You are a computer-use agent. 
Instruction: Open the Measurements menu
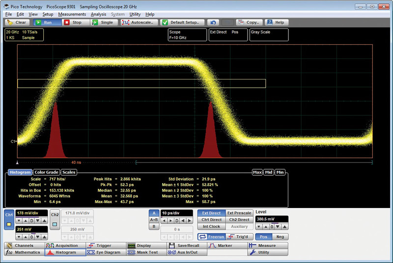tap(72, 14)
